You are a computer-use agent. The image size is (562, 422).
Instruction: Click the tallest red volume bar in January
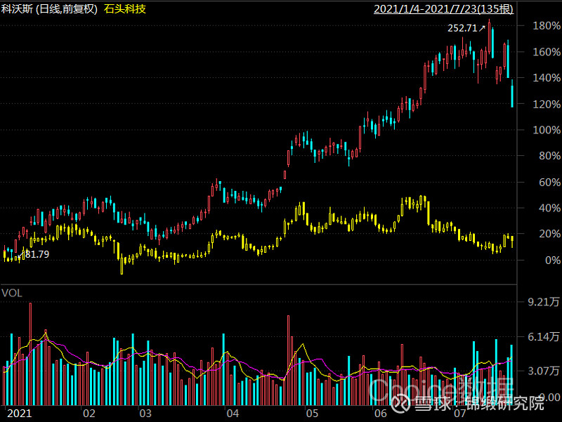pos(30,354)
